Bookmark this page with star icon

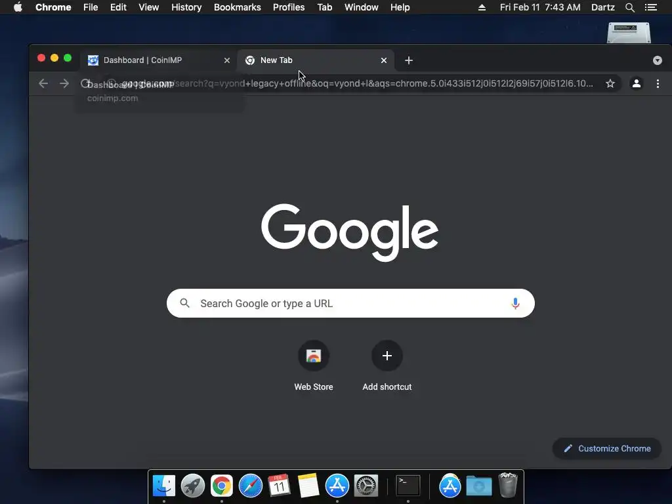tap(610, 83)
